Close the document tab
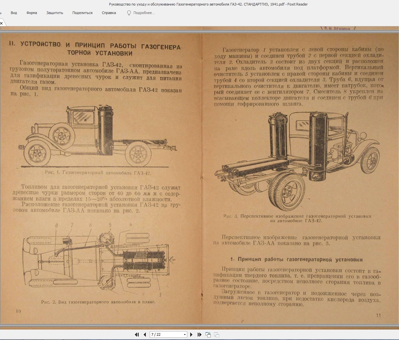The image size is (399, 340). point(1,23)
